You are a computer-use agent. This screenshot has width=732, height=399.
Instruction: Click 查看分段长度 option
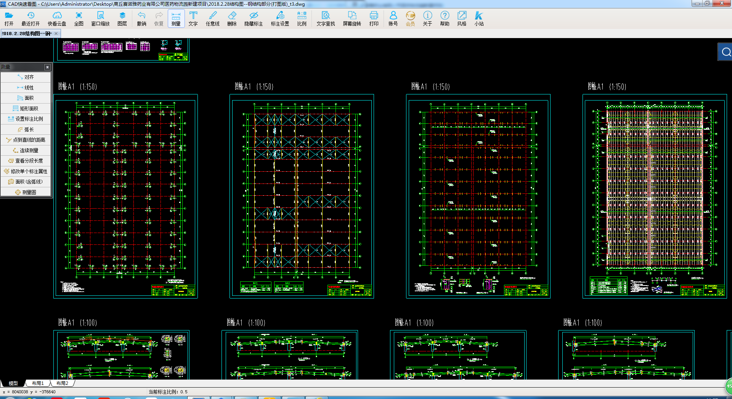point(26,161)
